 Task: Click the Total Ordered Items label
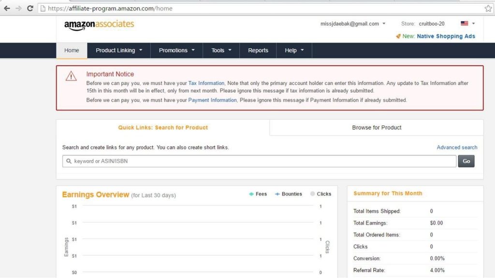coord(376,235)
